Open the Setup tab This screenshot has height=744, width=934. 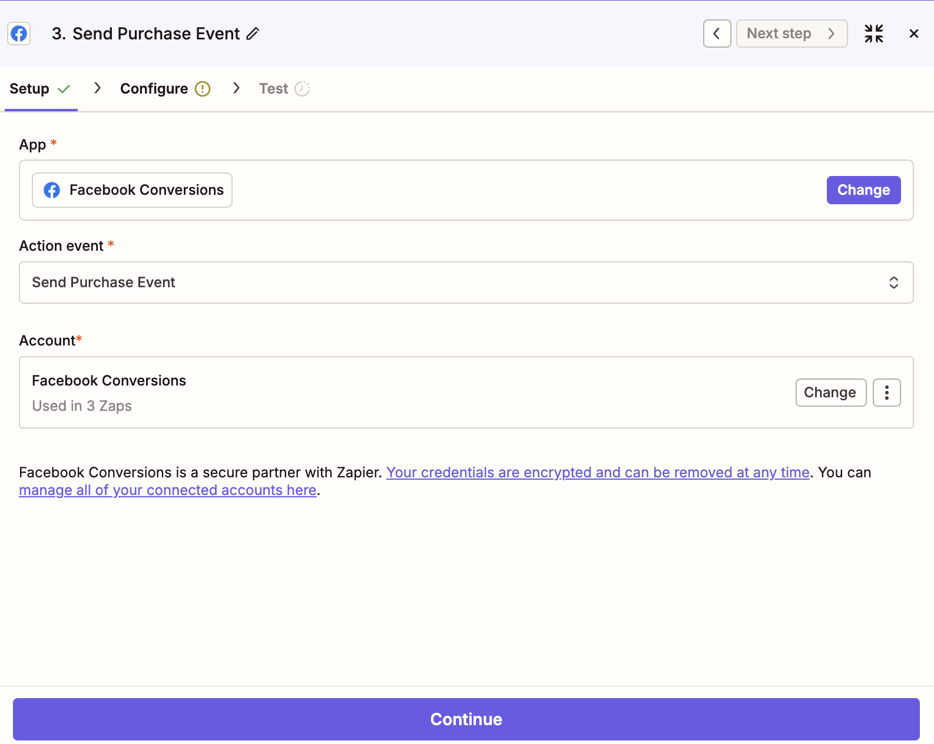click(41, 88)
